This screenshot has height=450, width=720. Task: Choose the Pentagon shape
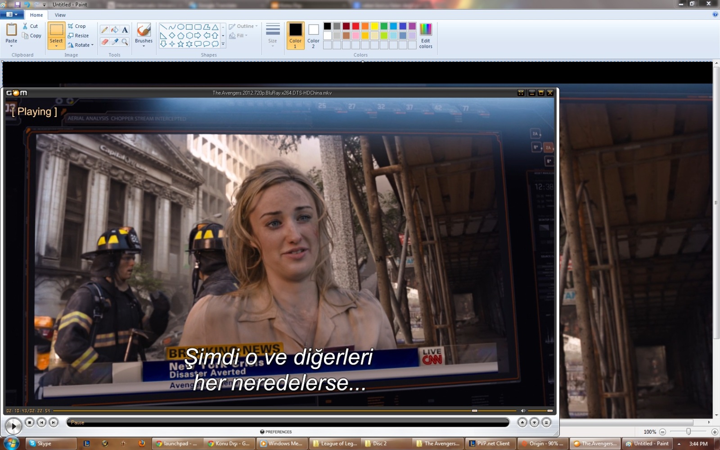tap(180, 36)
